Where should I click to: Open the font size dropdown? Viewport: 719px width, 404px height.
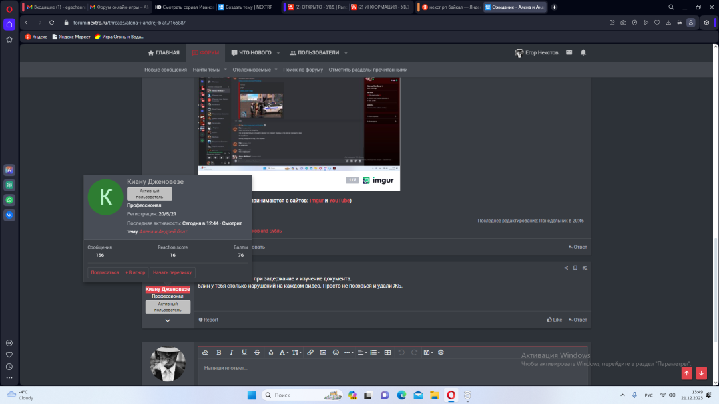[x=296, y=352]
